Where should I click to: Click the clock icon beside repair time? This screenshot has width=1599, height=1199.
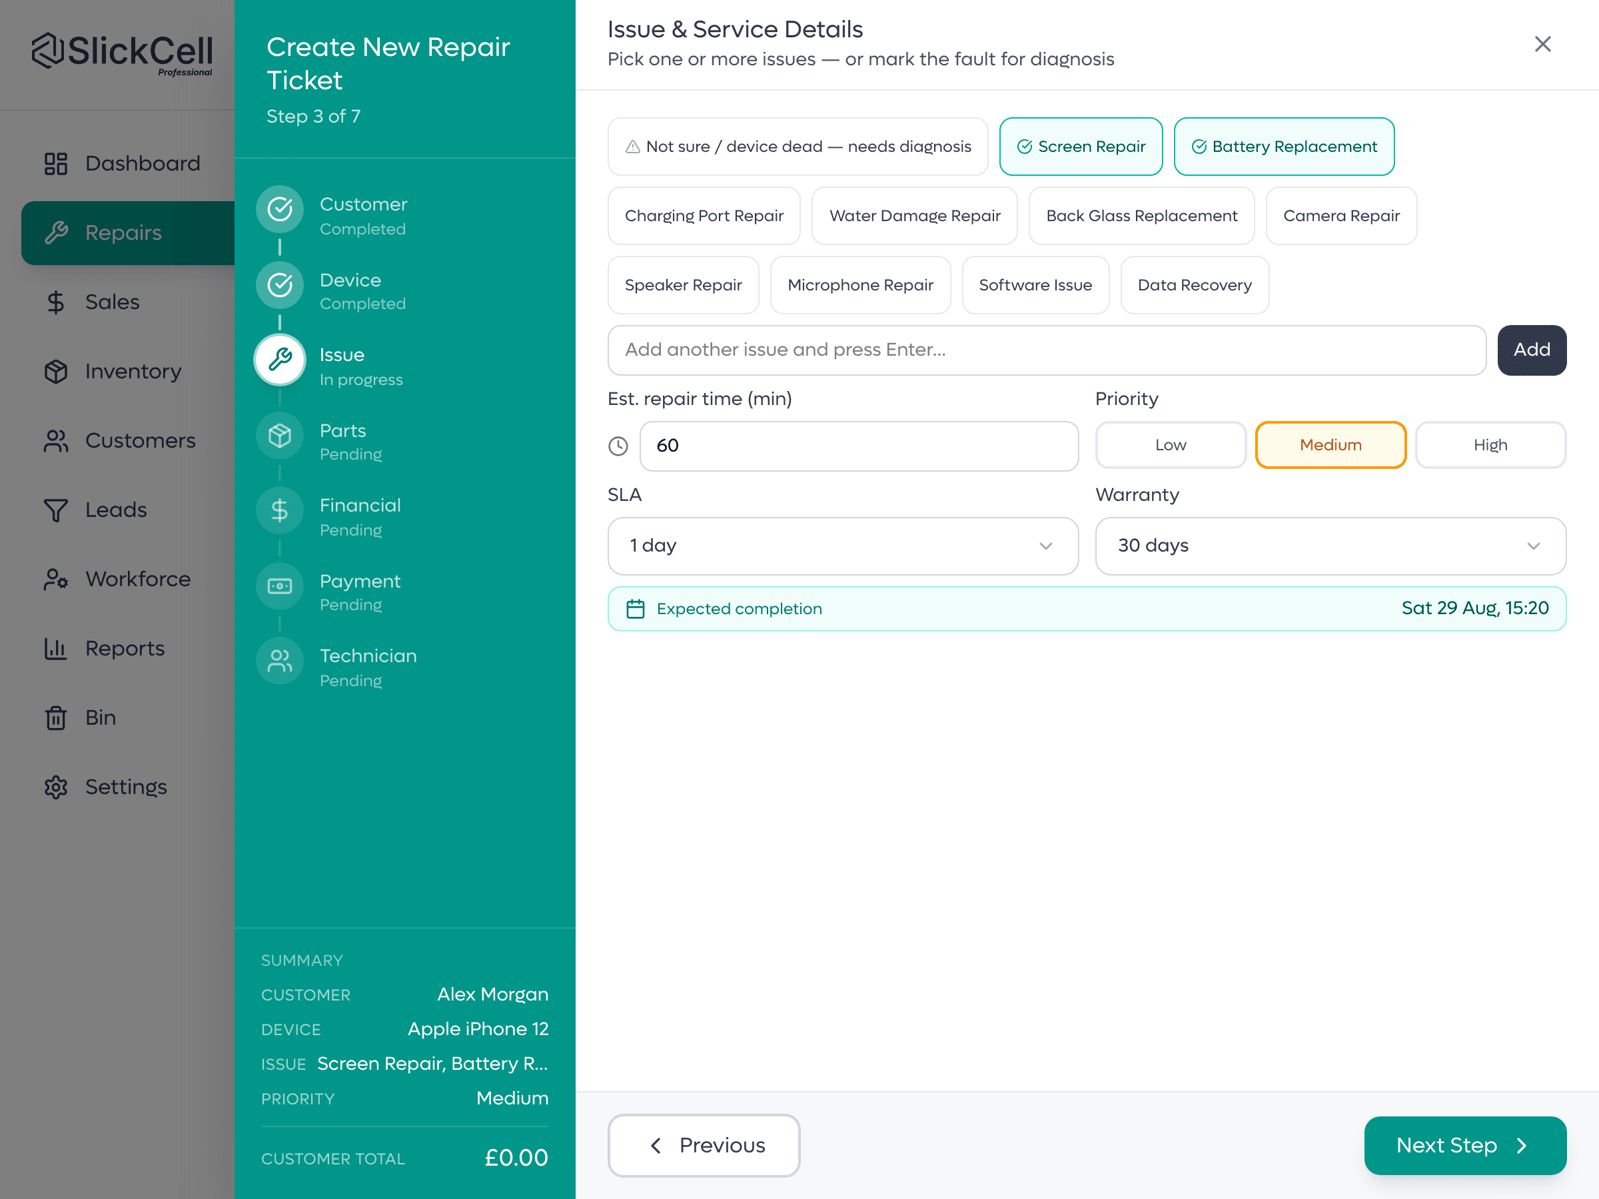pos(618,446)
